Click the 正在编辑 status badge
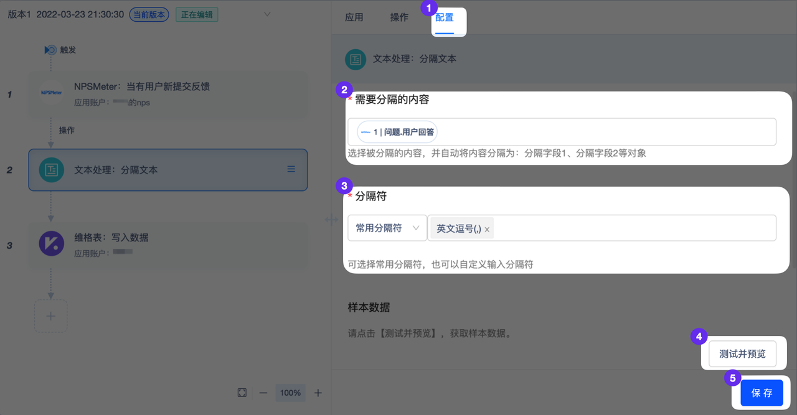Image resolution: width=797 pixels, height=415 pixels. click(197, 14)
